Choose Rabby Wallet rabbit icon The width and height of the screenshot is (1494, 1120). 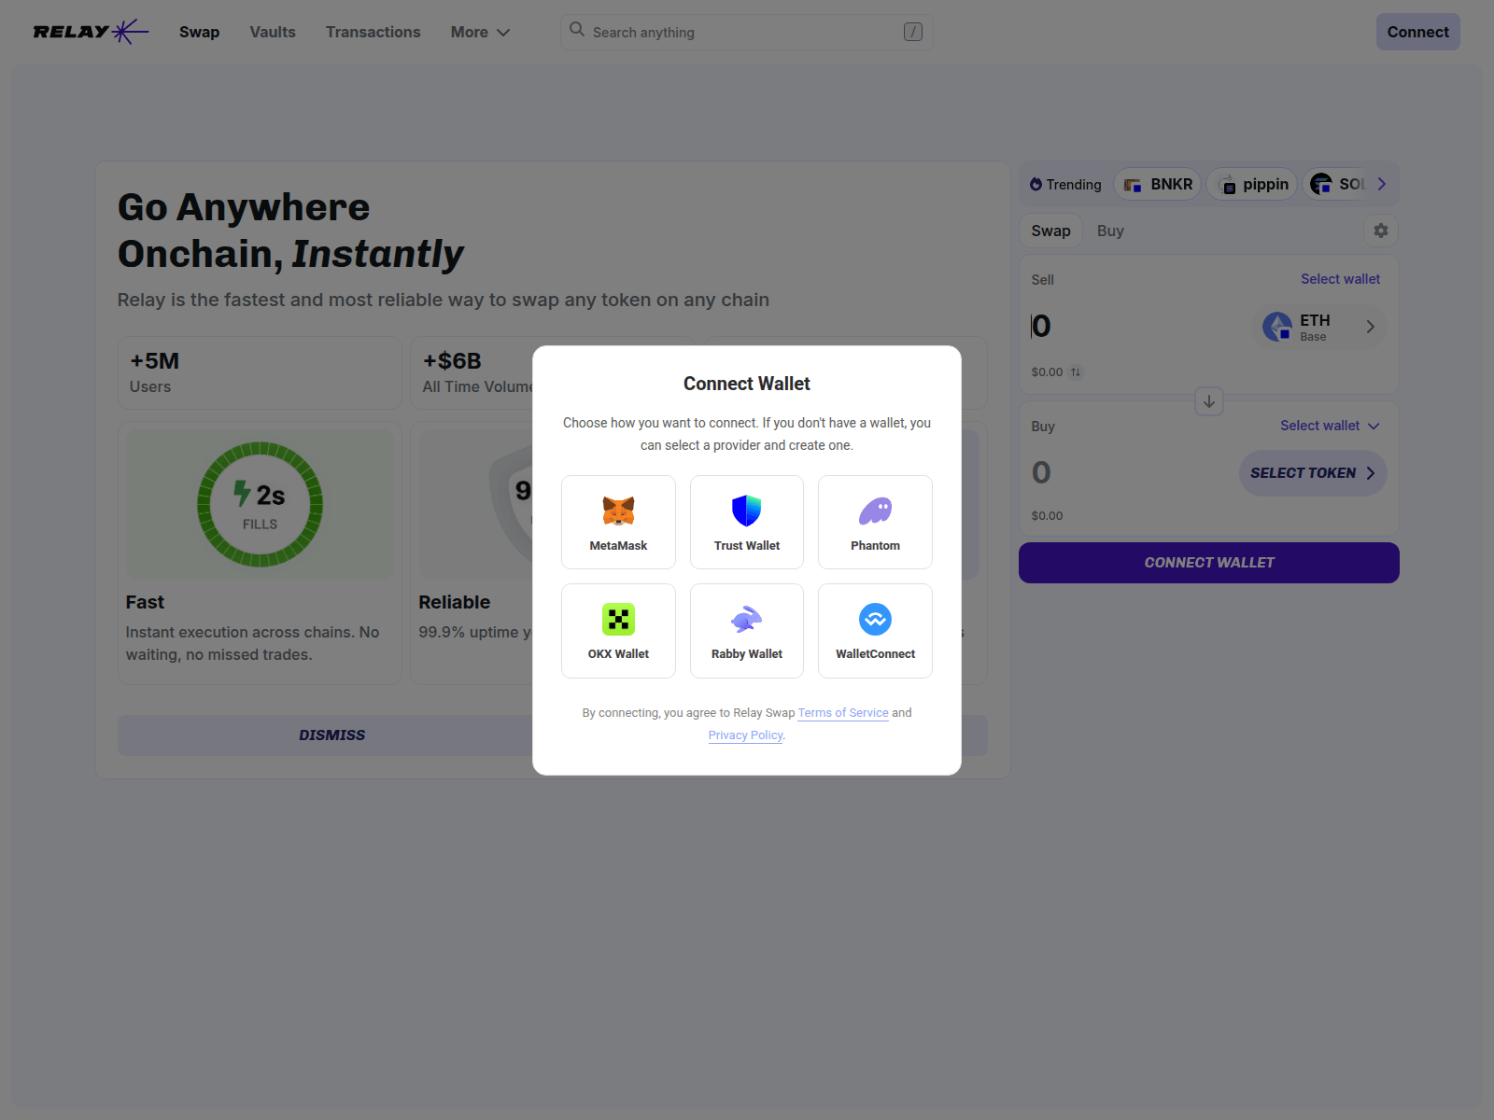pyautogui.click(x=746, y=620)
